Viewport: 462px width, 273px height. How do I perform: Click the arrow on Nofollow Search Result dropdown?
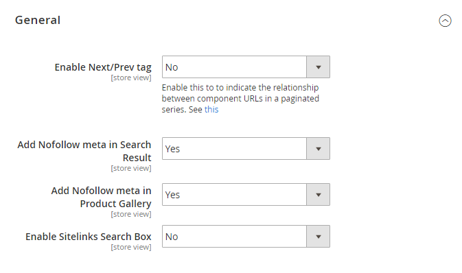319,149
